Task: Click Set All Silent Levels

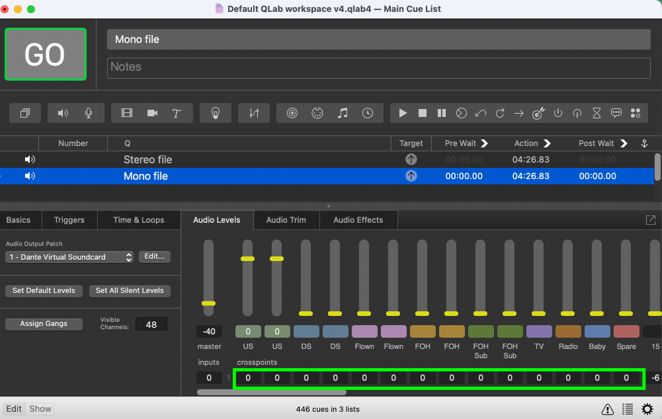Action: pos(130,291)
